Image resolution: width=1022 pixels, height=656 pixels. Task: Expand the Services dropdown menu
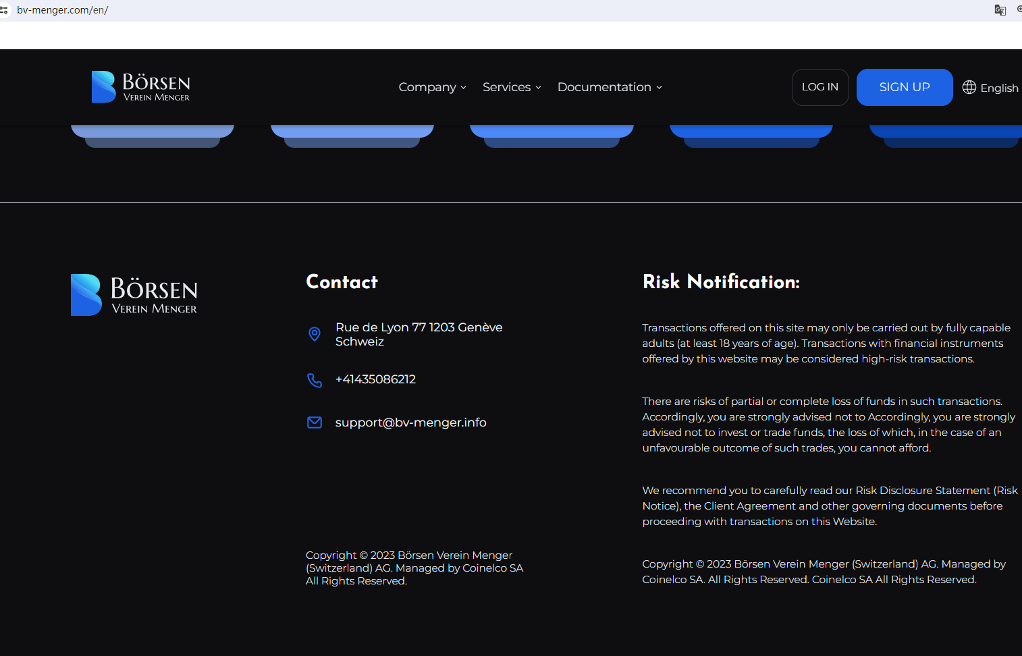pyautogui.click(x=512, y=87)
